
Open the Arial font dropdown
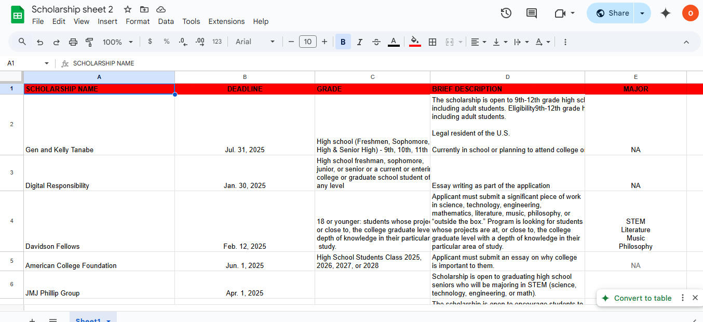(x=255, y=42)
